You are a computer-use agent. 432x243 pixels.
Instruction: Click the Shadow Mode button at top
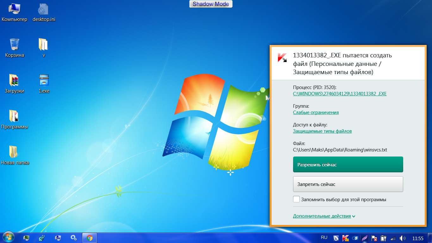(x=211, y=4)
